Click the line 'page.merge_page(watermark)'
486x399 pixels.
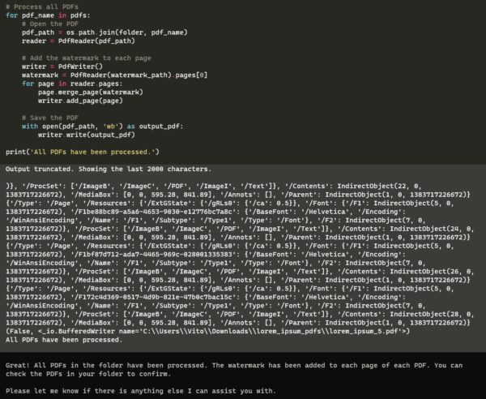[x=91, y=92]
